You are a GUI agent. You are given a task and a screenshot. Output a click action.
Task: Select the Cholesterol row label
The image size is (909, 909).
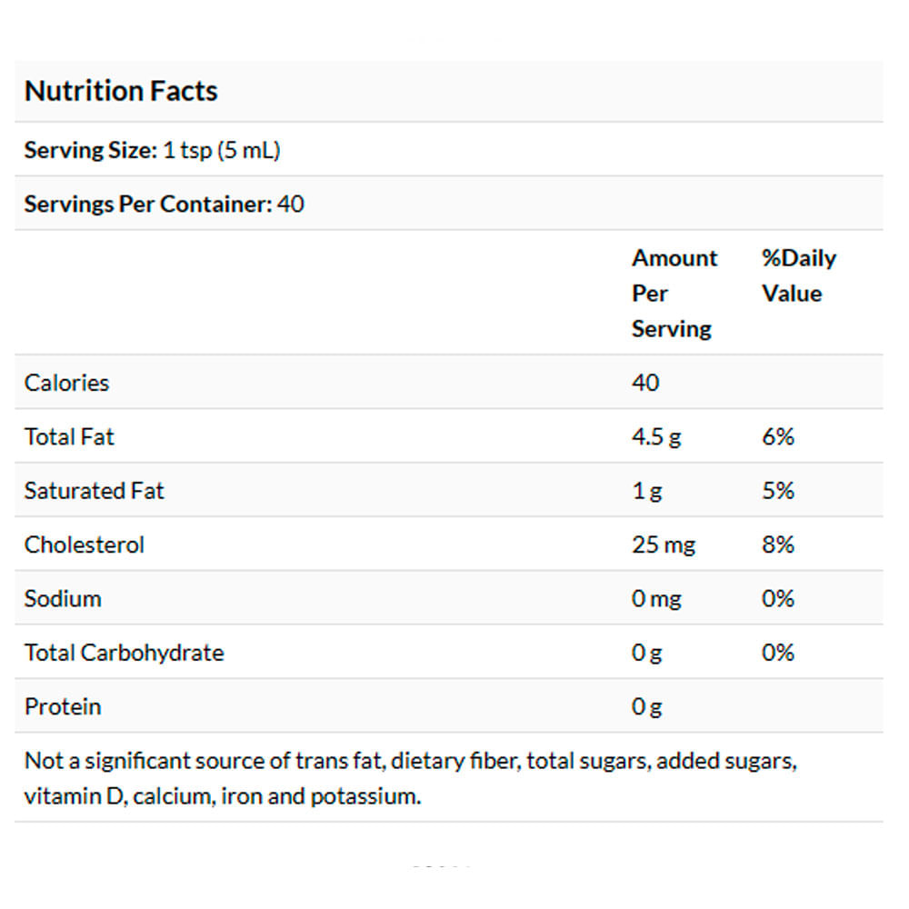[84, 544]
